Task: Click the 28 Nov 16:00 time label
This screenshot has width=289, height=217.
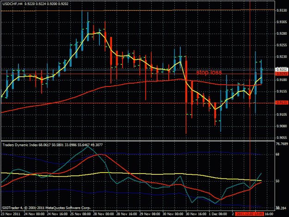Action: pyautogui.click(x=127, y=214)
